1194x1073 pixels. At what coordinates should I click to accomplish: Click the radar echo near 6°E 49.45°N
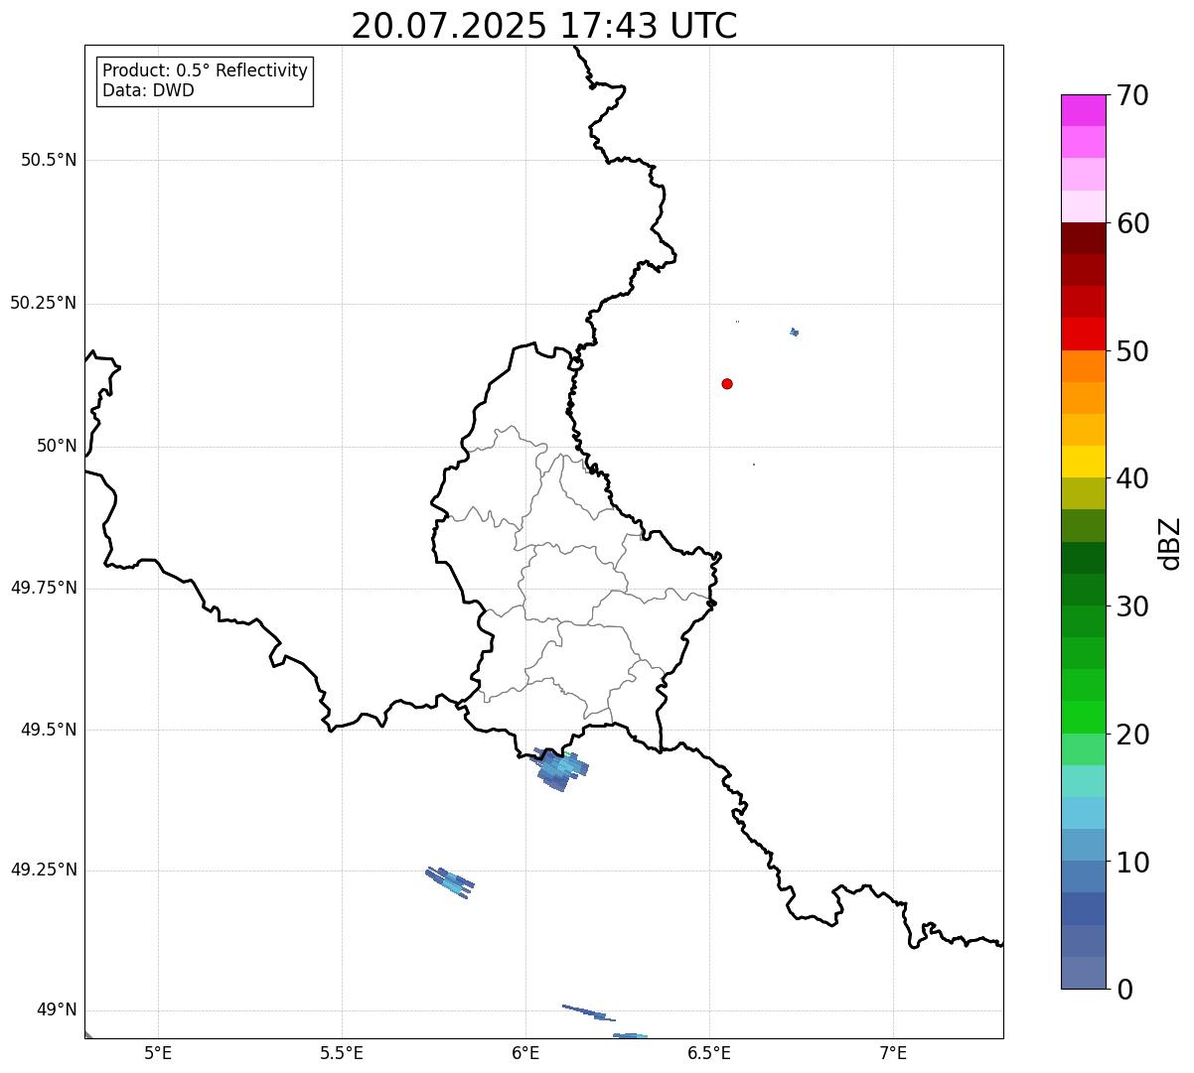coord(562,768)
